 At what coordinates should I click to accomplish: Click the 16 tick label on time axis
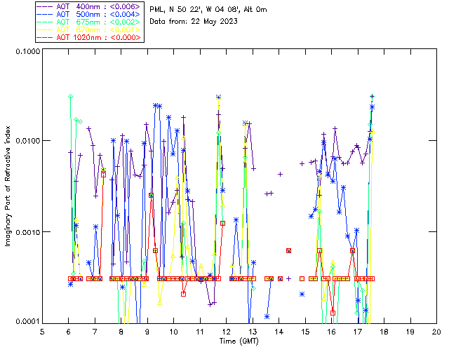(332, 332)
